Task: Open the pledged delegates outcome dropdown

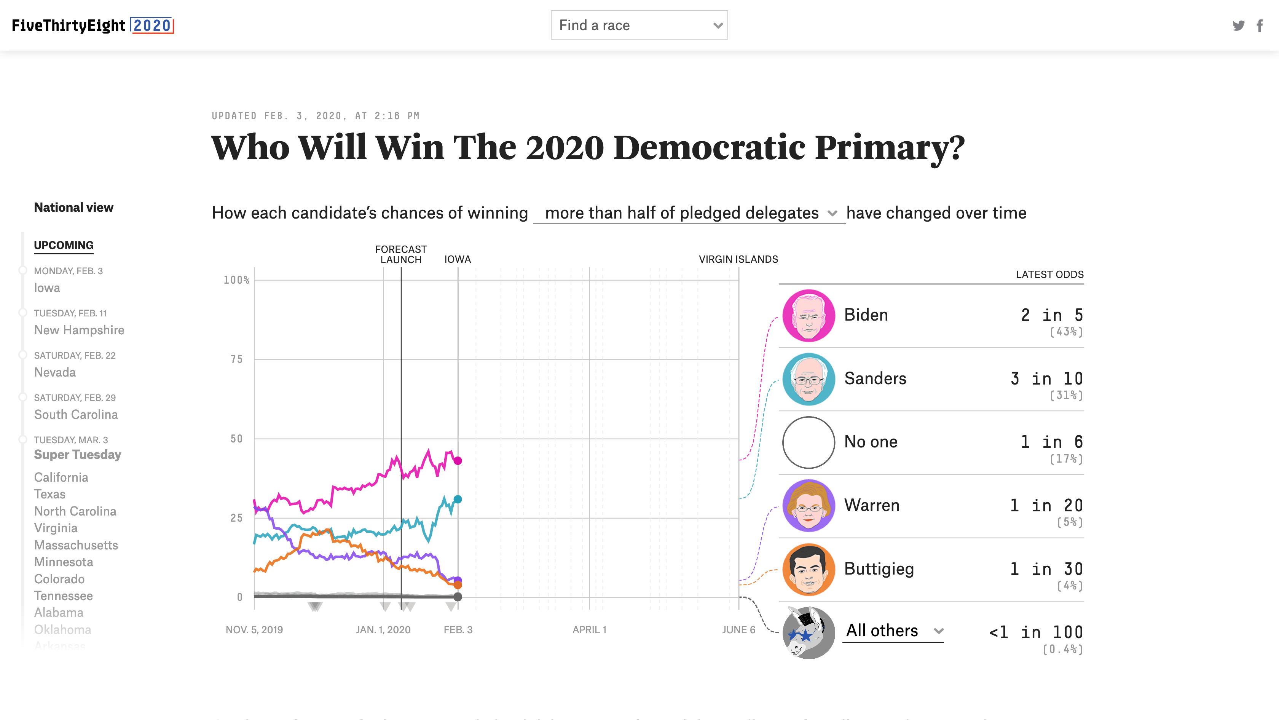Action: (x=689, y=213)
